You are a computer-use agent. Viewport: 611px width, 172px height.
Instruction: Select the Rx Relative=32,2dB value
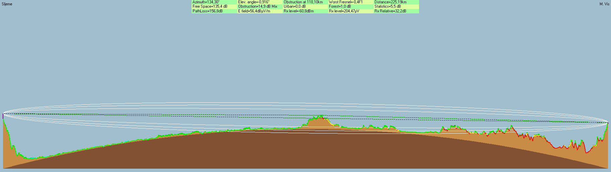click(x=390, y=11)
